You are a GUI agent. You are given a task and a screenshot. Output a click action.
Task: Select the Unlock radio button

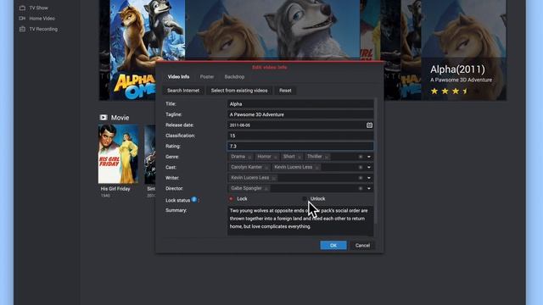tap(304, 199)
